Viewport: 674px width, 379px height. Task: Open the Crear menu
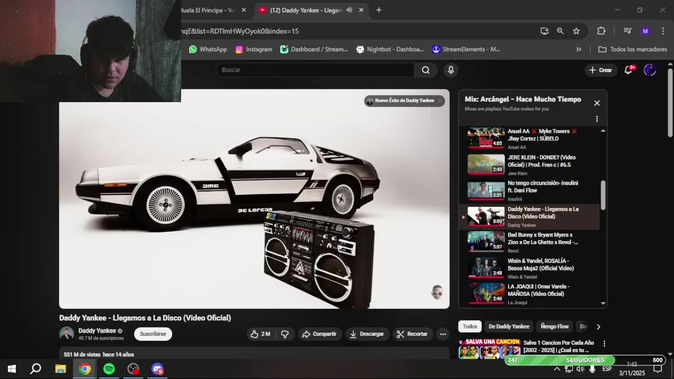(x=600, y=70)
